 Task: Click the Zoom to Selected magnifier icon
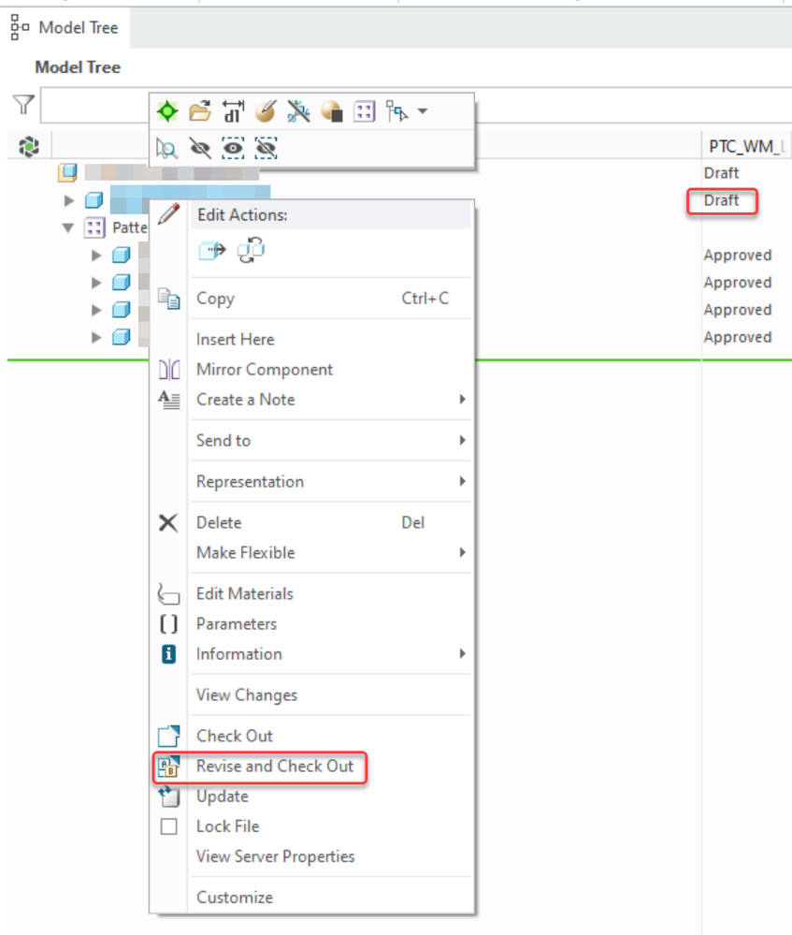coord(167,148)
